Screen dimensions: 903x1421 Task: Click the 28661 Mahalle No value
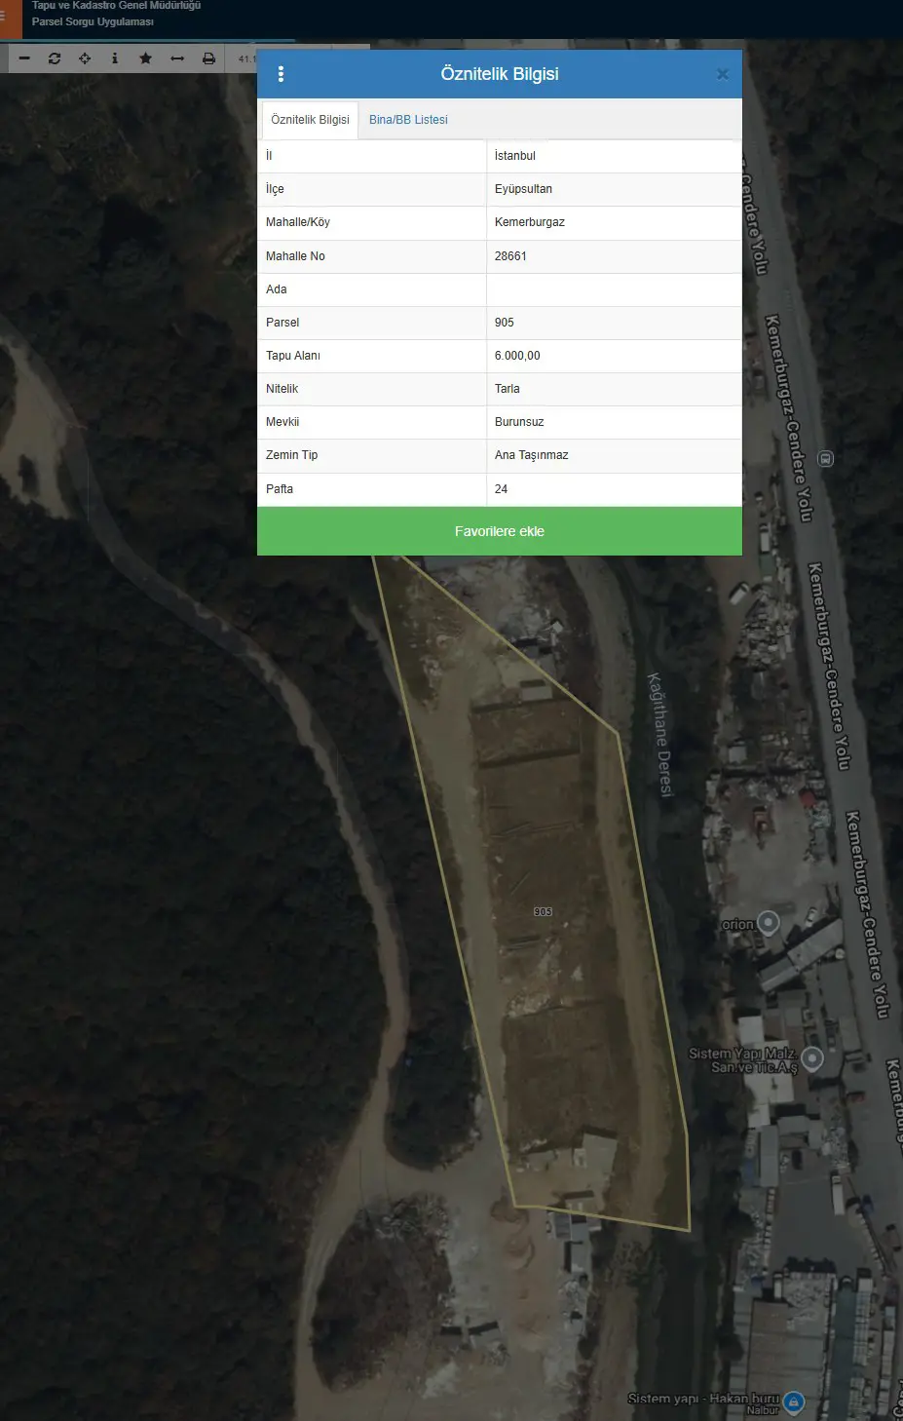coord(614,256)
